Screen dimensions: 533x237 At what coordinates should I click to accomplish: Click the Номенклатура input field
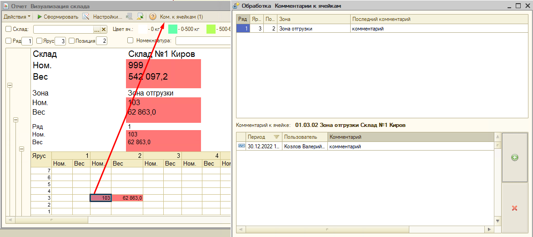(203, 41)
